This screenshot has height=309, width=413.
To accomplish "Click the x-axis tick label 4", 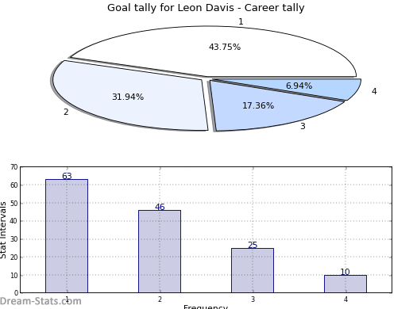I will [345, 299].
